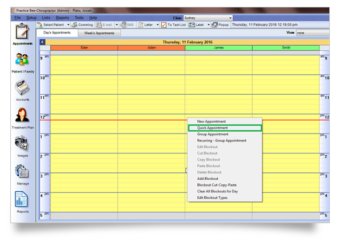Click the James provider column header

218,48
